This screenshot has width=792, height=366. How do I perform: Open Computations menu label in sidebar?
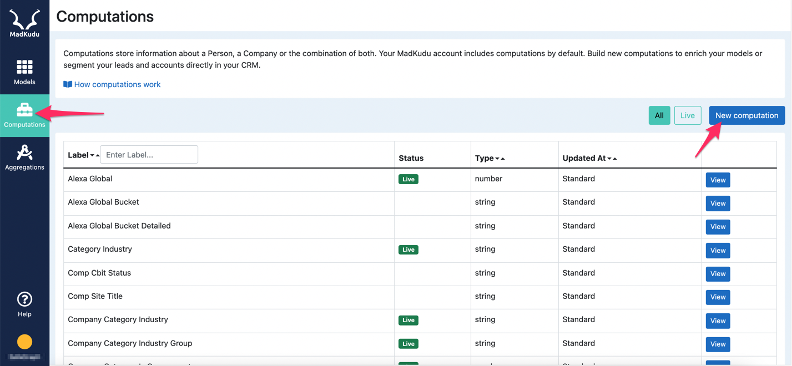[24, 125]
